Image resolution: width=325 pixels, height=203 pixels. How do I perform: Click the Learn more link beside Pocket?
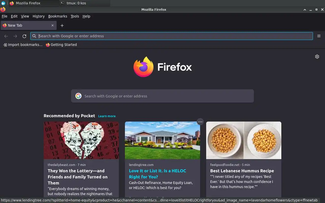coord(107,116)
